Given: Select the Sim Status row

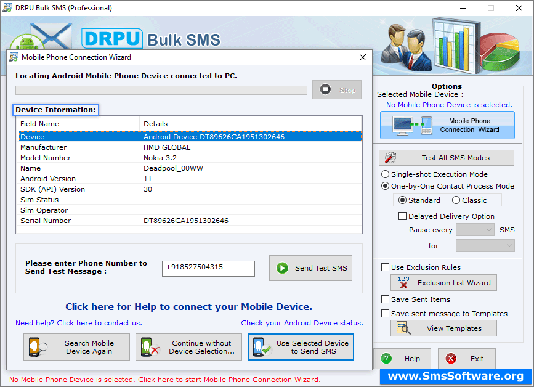Looking at the screenshot, I should (x=190, y=200).
